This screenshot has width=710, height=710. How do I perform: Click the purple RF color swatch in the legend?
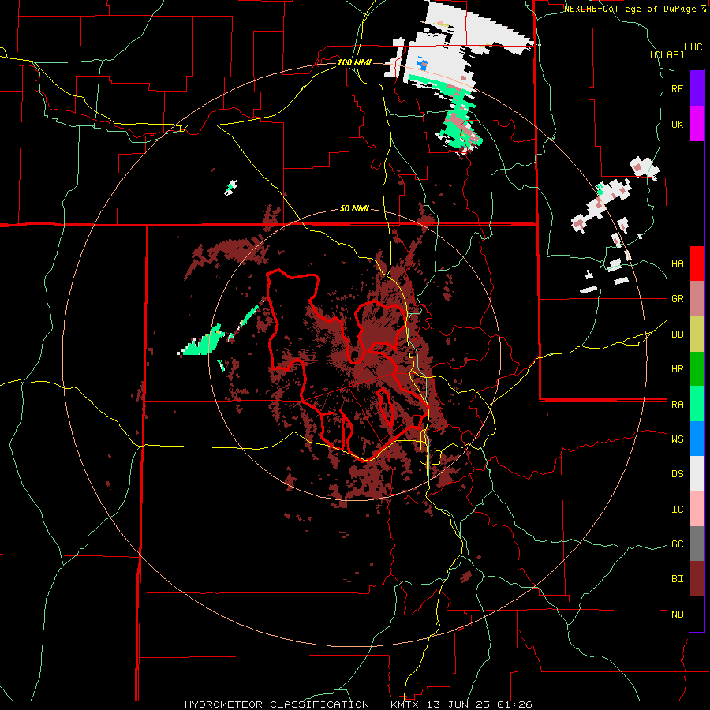tap(697, 88)
